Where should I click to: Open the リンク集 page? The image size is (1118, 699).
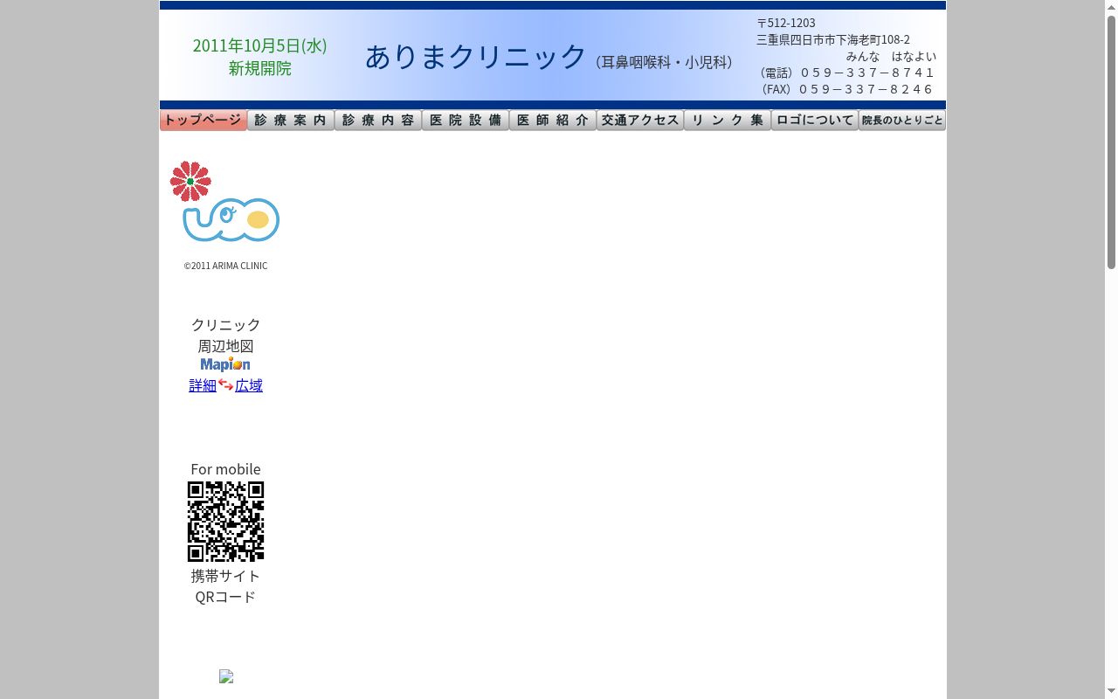click(x=728, y=121)
